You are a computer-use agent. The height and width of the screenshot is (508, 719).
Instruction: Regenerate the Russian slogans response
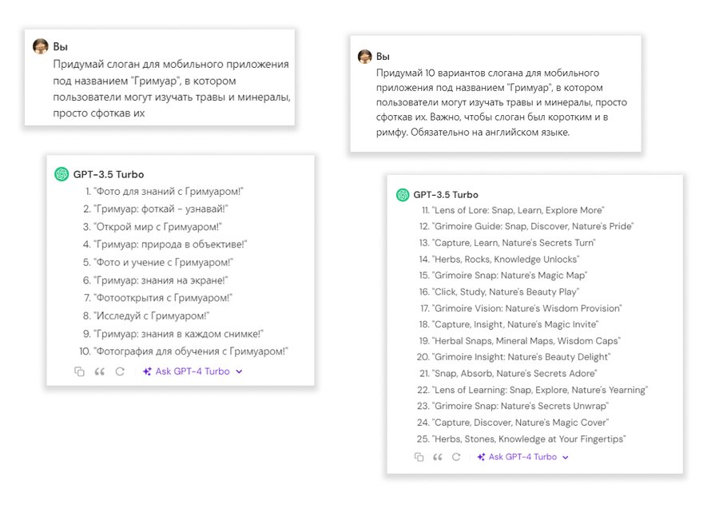(121, 371)
